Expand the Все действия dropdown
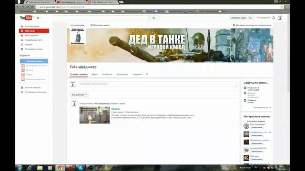The height and width of the screenshot is (171, 305). (79, 95)
